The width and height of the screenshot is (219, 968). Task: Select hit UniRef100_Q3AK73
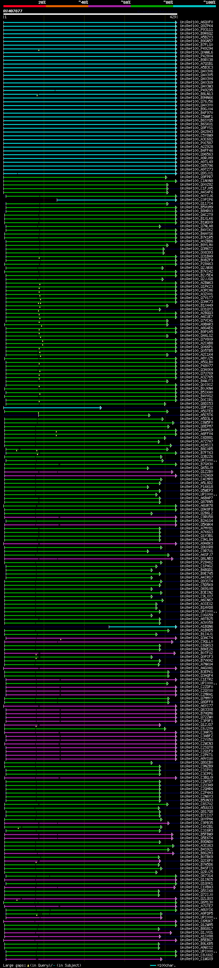pos(196,302)
